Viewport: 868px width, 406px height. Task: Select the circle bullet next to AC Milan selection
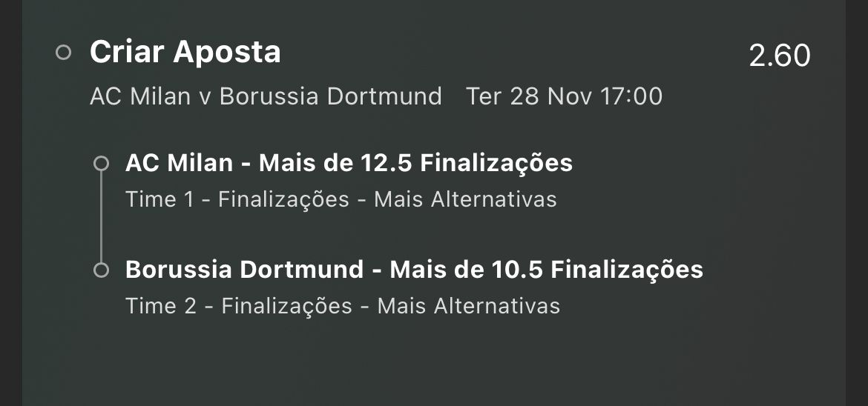101,164
